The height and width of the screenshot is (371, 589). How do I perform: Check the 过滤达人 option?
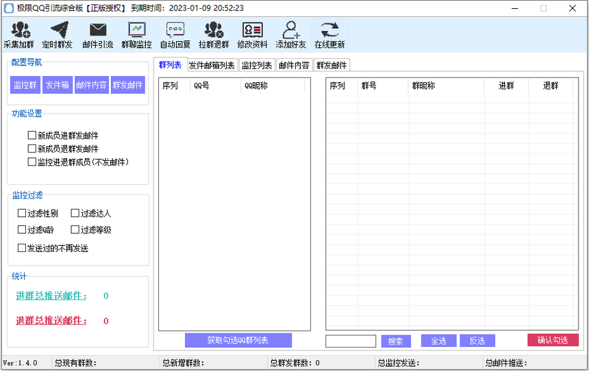tap(75, 214)
